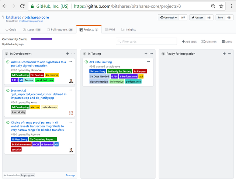This screenshot has height=181, width=236.
Task: Focus the Filter cards search field
Action: pyautogui.click(x=146, y=41)
